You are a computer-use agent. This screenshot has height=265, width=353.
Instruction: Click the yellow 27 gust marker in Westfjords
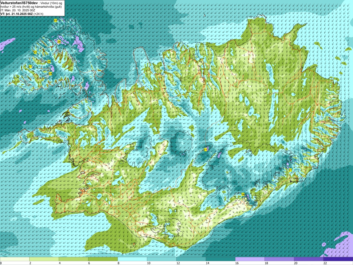click(x=30, y=67)
